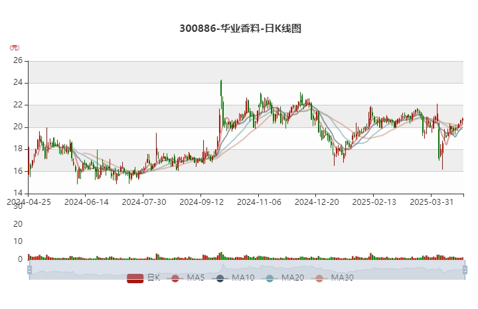Click the volume axis label 10
The image size is (478, 309).
point(18,241)
